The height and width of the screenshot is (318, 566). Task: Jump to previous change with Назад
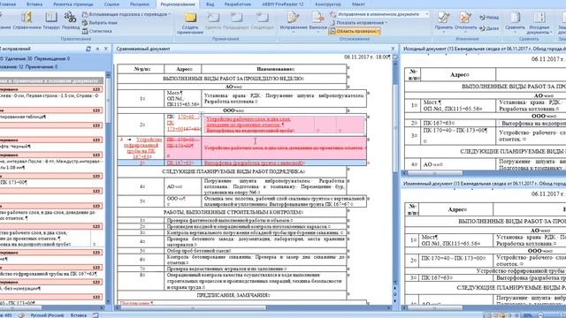click(489, 18)
